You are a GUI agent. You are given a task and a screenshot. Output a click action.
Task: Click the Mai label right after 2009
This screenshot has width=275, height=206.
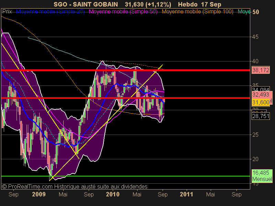(x=63, y=194)
